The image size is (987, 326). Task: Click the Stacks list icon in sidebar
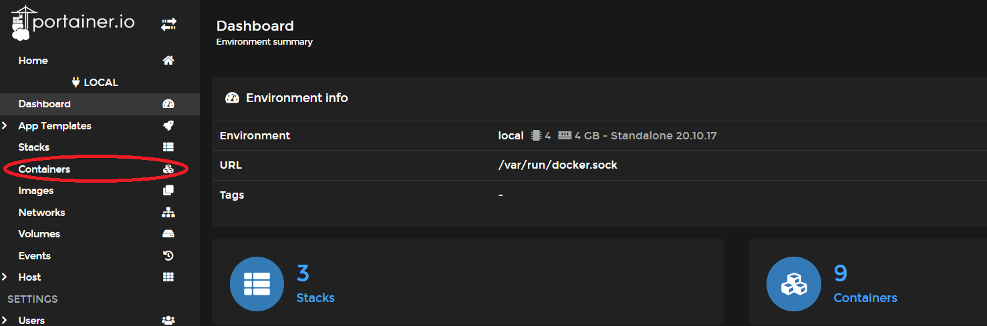point(168,147)
